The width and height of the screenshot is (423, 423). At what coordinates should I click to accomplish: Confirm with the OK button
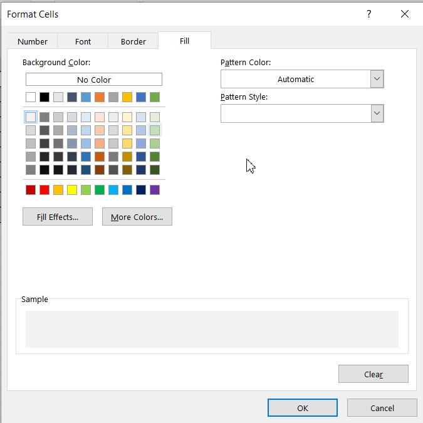coord(303,408)
